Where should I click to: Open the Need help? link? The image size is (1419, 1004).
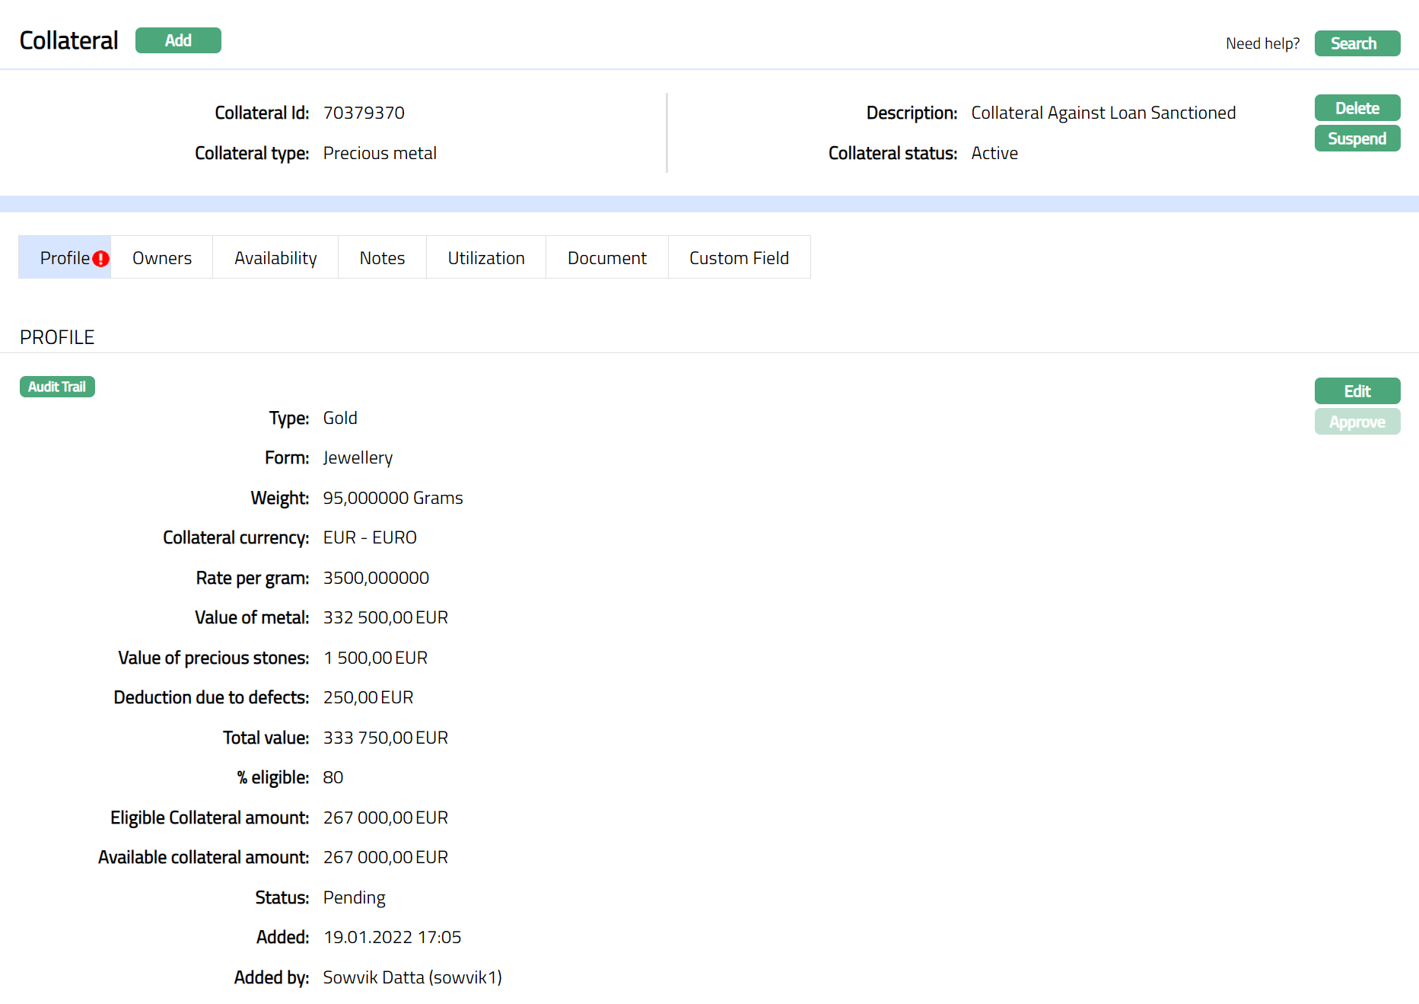coord(1262,43)
